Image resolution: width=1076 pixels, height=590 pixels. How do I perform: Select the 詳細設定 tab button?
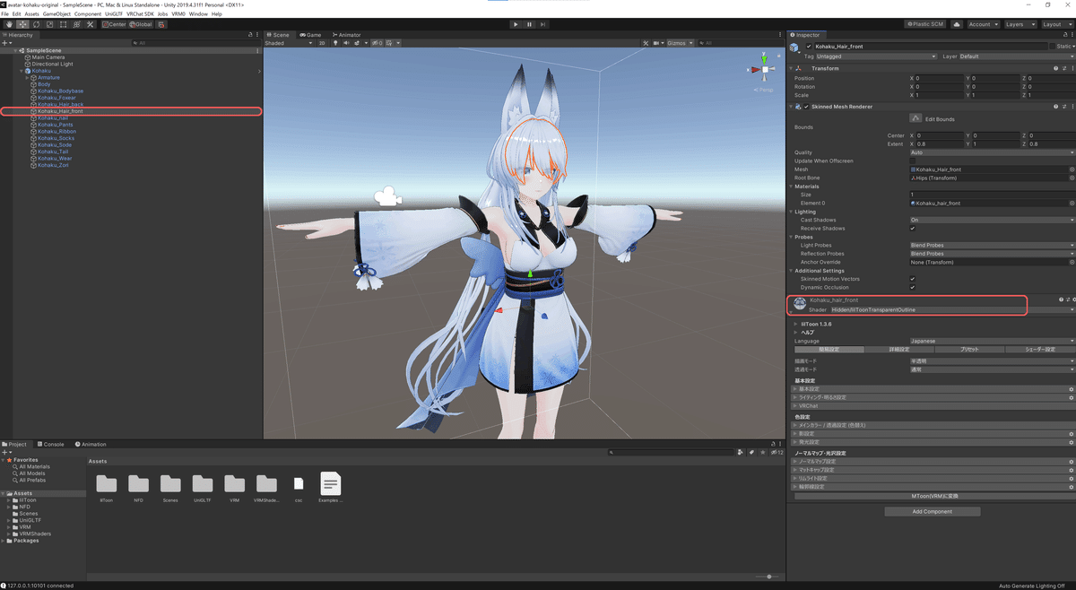(x=898, y=350)
